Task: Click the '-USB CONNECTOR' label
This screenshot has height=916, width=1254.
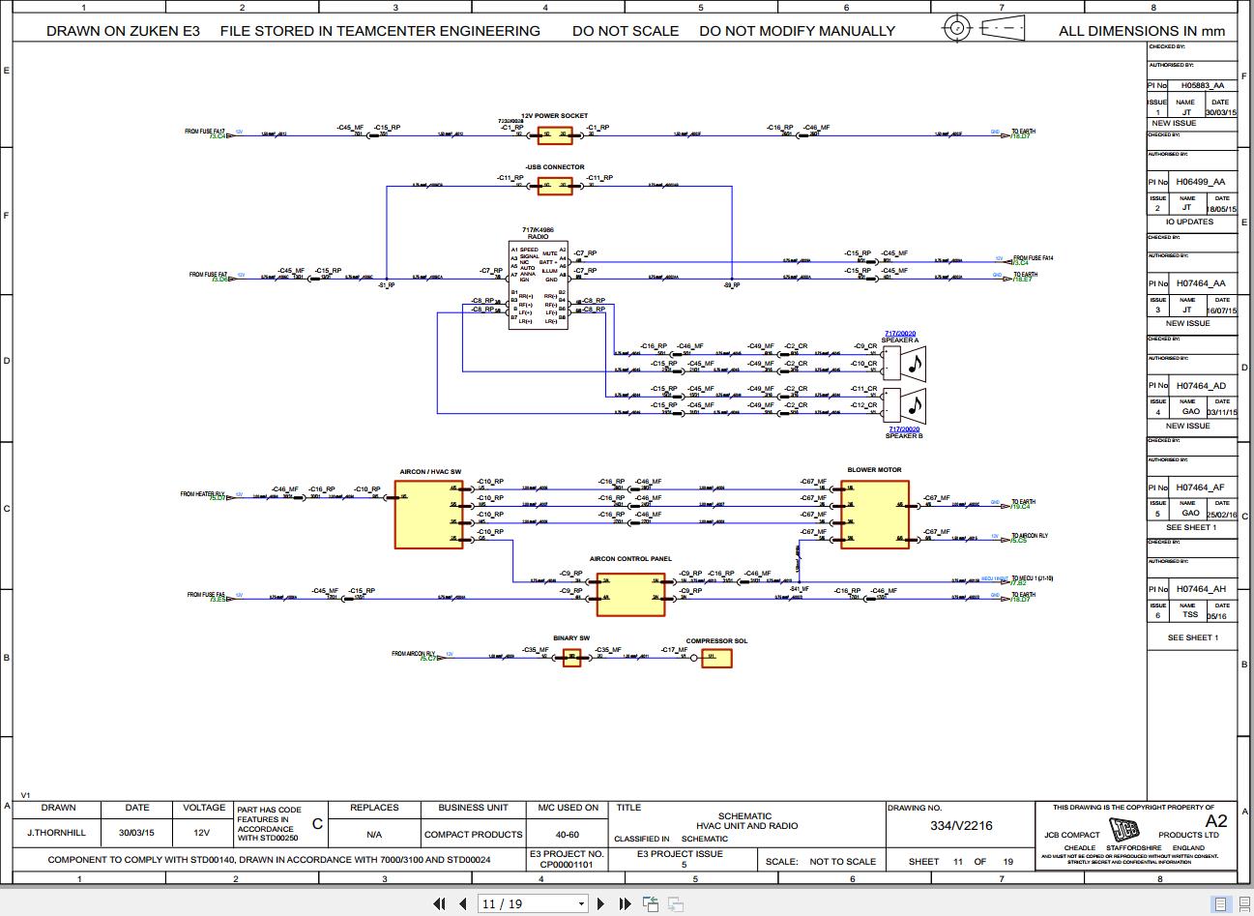Action: pyautogui.click(x=555, y=167)
